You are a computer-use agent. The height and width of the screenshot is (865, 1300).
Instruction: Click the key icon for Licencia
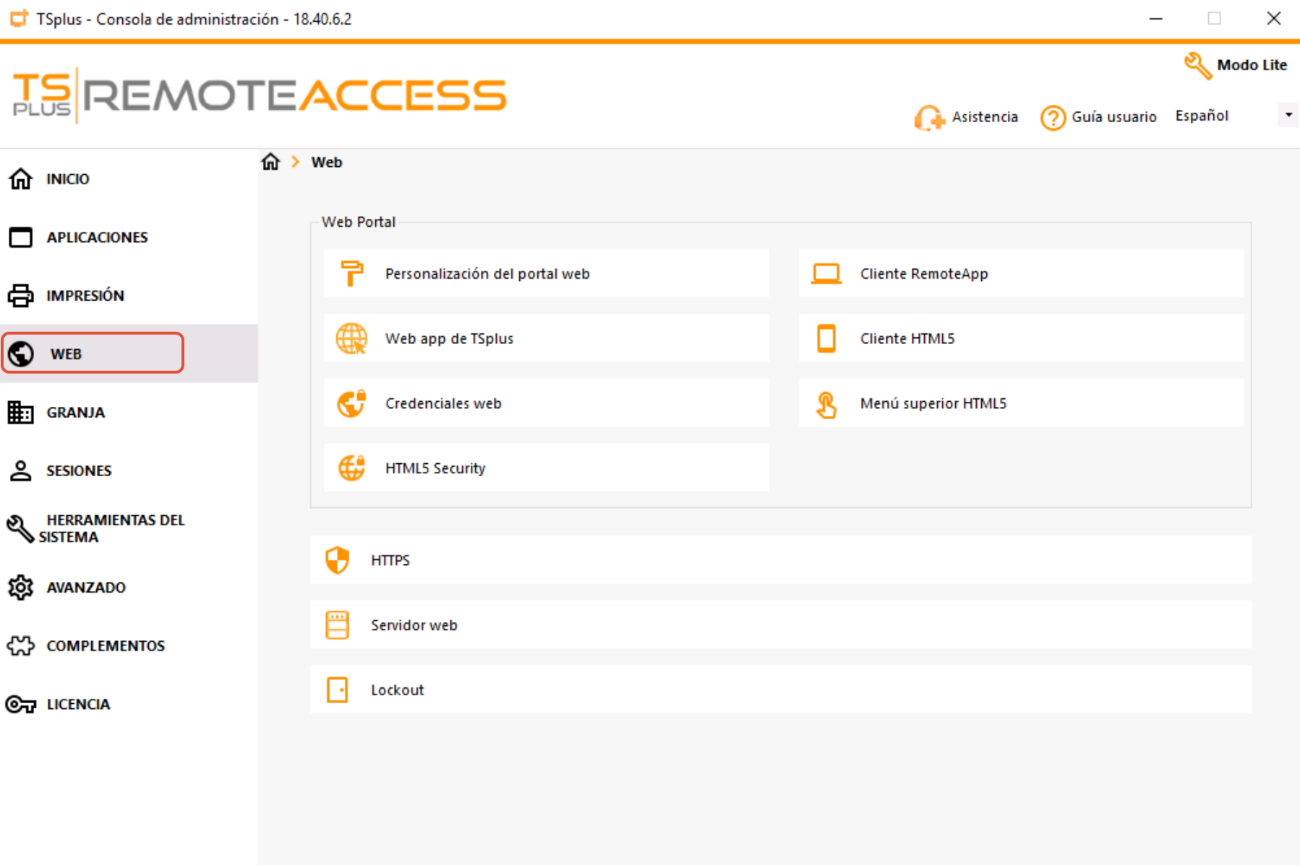pos(20,704)
